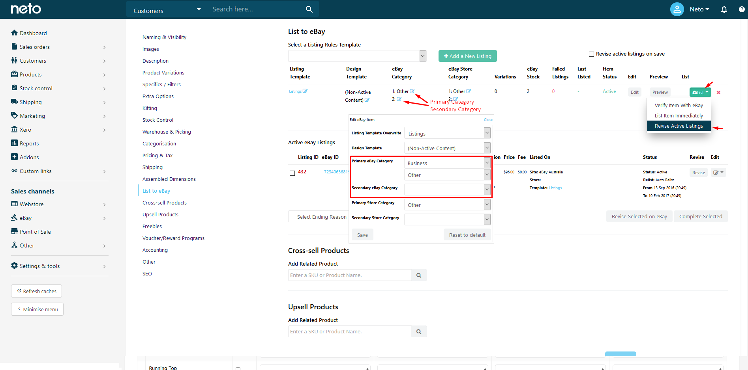Click the Stock control clipboard icon

(x=15, y=88)
